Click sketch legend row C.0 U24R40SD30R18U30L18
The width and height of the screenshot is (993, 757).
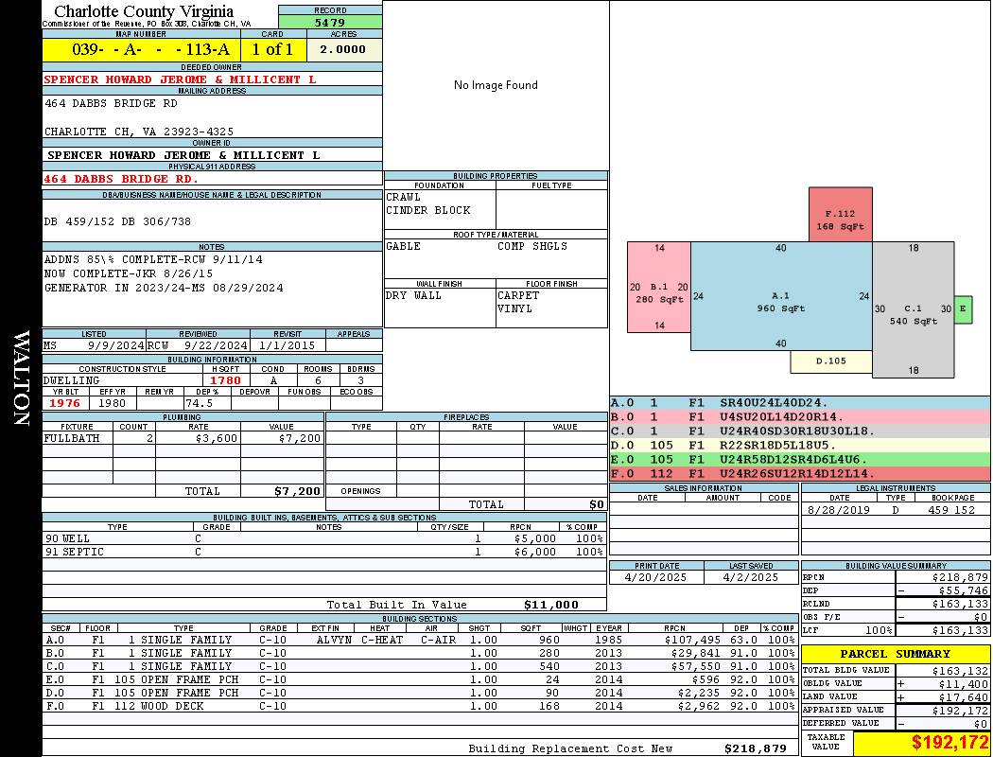point(800,431)
